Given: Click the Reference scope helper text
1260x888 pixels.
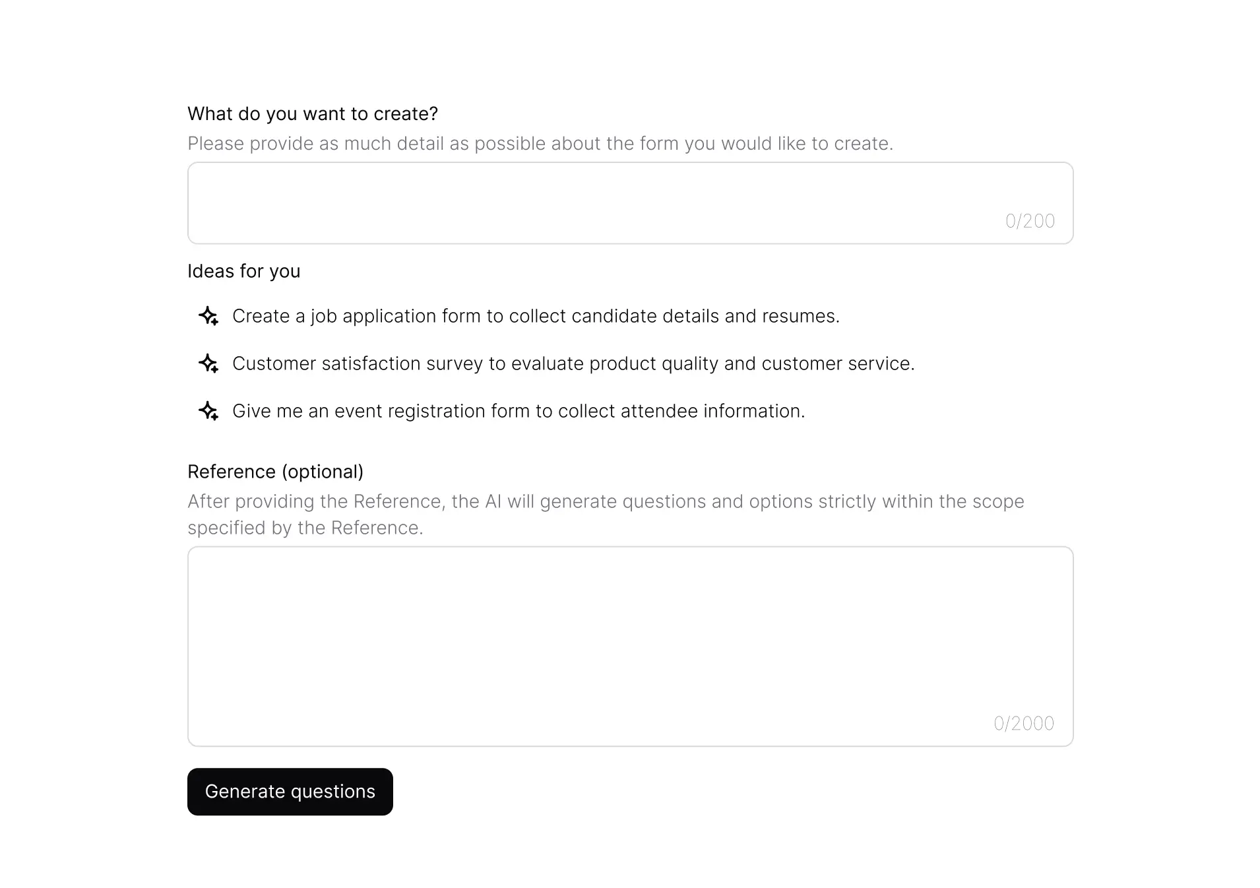Looking at the screenshot, I should 605,514.
